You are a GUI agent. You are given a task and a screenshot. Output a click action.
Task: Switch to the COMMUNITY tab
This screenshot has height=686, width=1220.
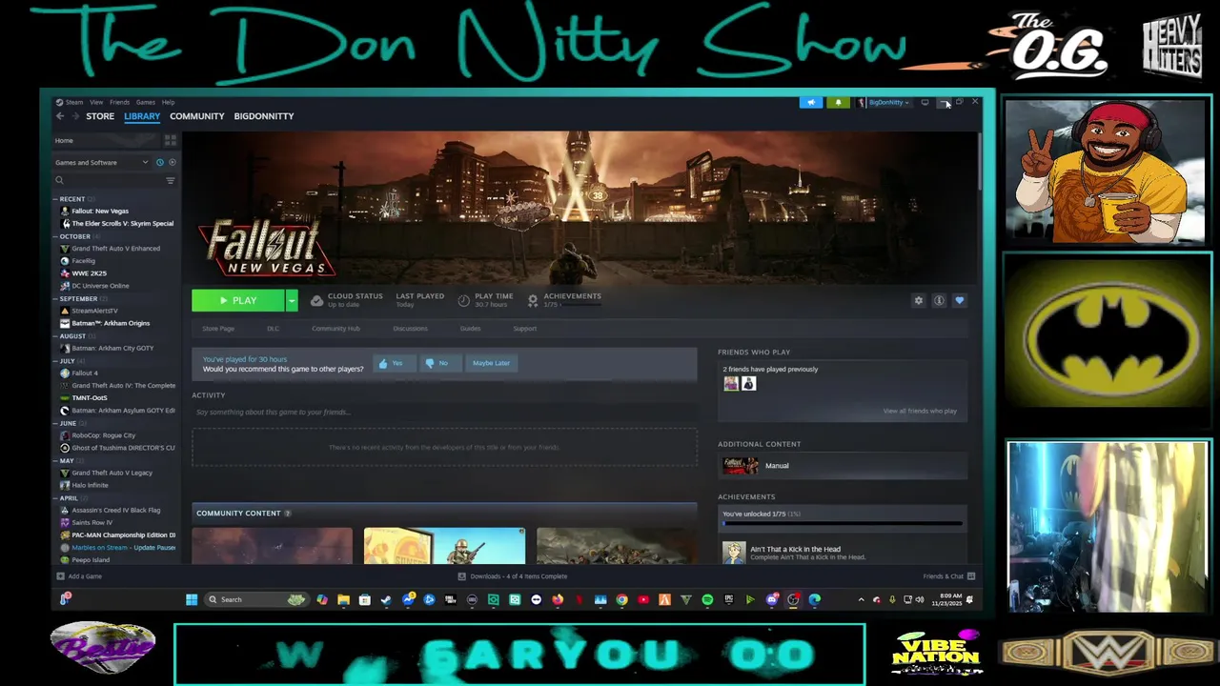click(197, 116)
